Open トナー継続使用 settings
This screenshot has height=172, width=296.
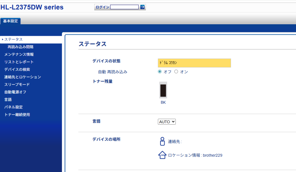click(17, 114)
